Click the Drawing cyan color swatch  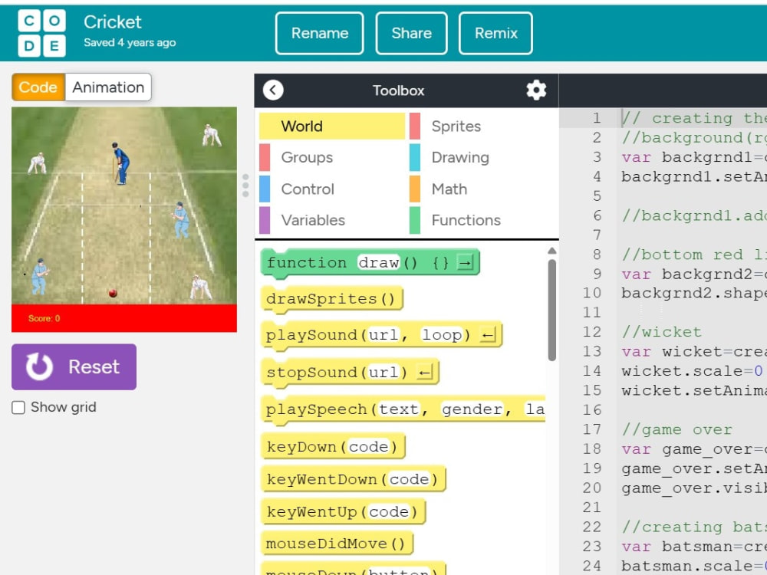[x=415, y=157]
